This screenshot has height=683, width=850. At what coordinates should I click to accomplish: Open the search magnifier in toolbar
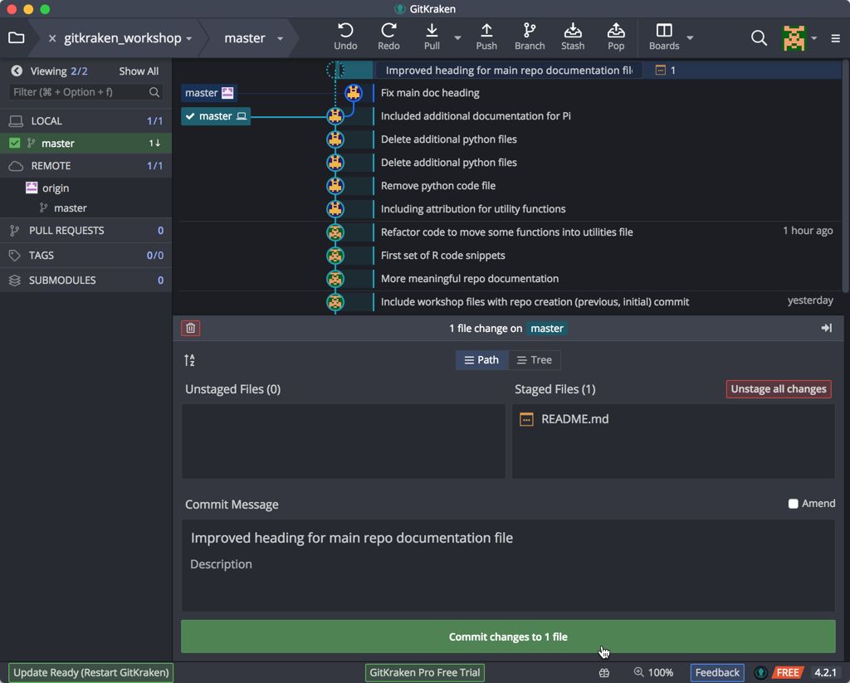[759, 38]
